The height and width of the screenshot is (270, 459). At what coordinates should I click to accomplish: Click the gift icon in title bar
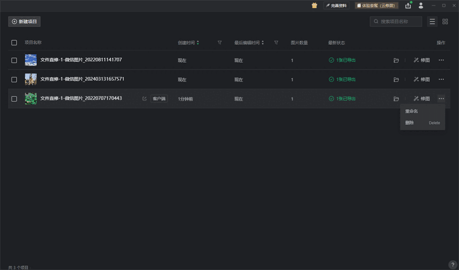pos(314,6)
